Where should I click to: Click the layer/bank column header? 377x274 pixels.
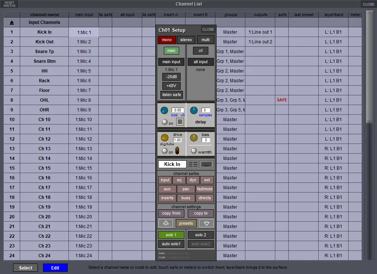coord(334,15)
